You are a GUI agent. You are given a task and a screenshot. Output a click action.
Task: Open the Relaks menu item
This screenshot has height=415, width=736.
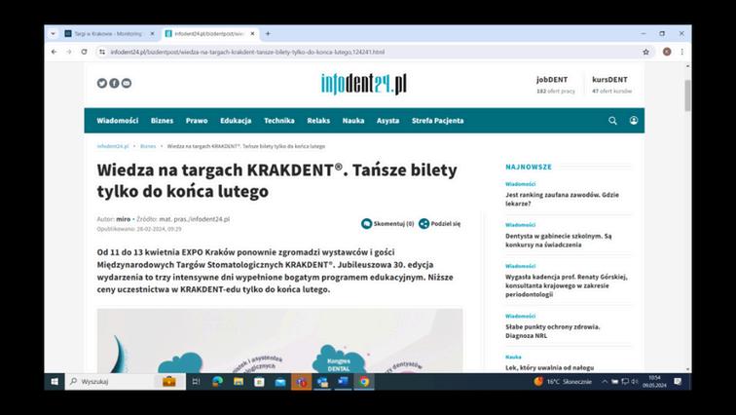(x=318, y=121)
